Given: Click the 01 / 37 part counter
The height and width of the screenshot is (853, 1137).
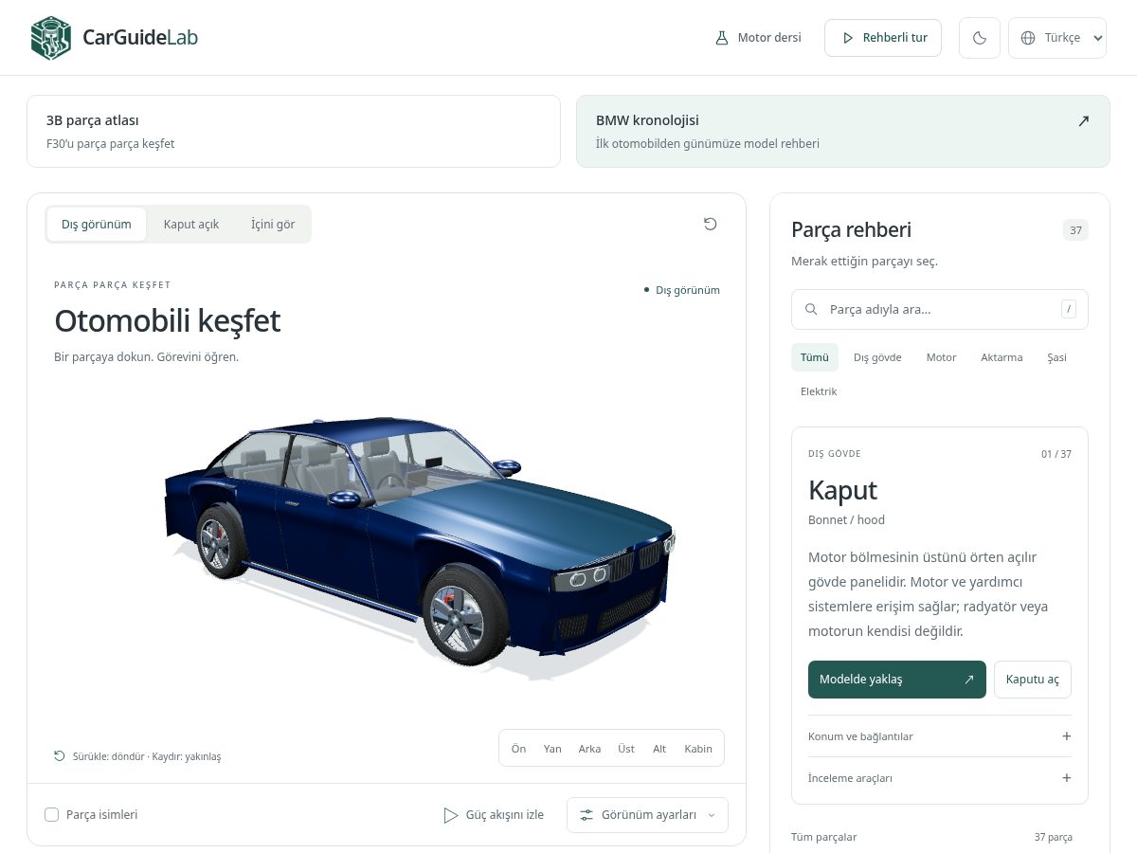Looking at the screenshot, I should [x=1056, y=454].
